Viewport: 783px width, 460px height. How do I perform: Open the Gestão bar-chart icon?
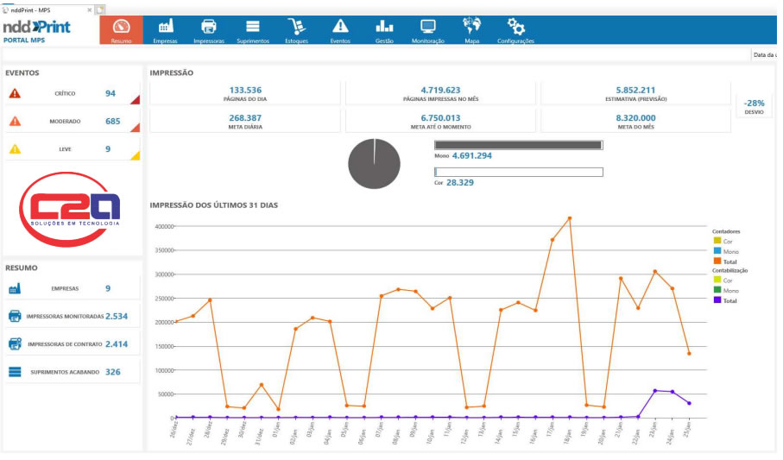384,26
